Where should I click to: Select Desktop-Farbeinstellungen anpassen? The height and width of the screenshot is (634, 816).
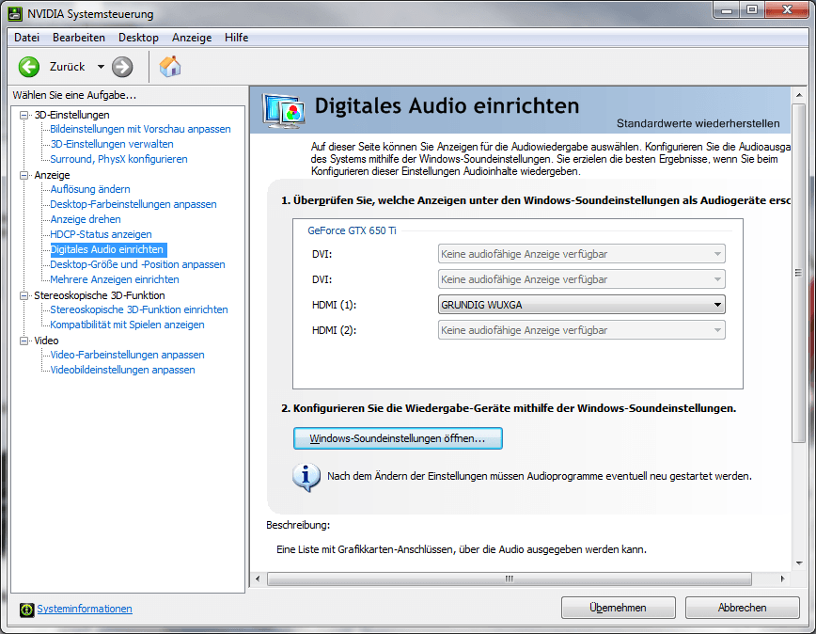tap(133, 204)
